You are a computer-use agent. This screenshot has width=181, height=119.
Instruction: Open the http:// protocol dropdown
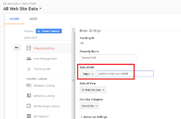[x=87, y=74]
